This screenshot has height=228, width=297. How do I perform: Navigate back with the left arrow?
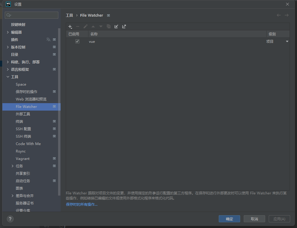pos(279,15)
